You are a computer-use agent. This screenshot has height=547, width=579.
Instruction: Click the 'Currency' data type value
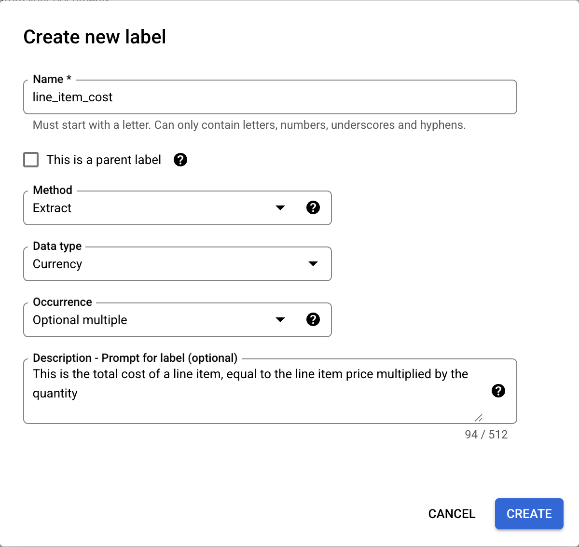(57, 264)
